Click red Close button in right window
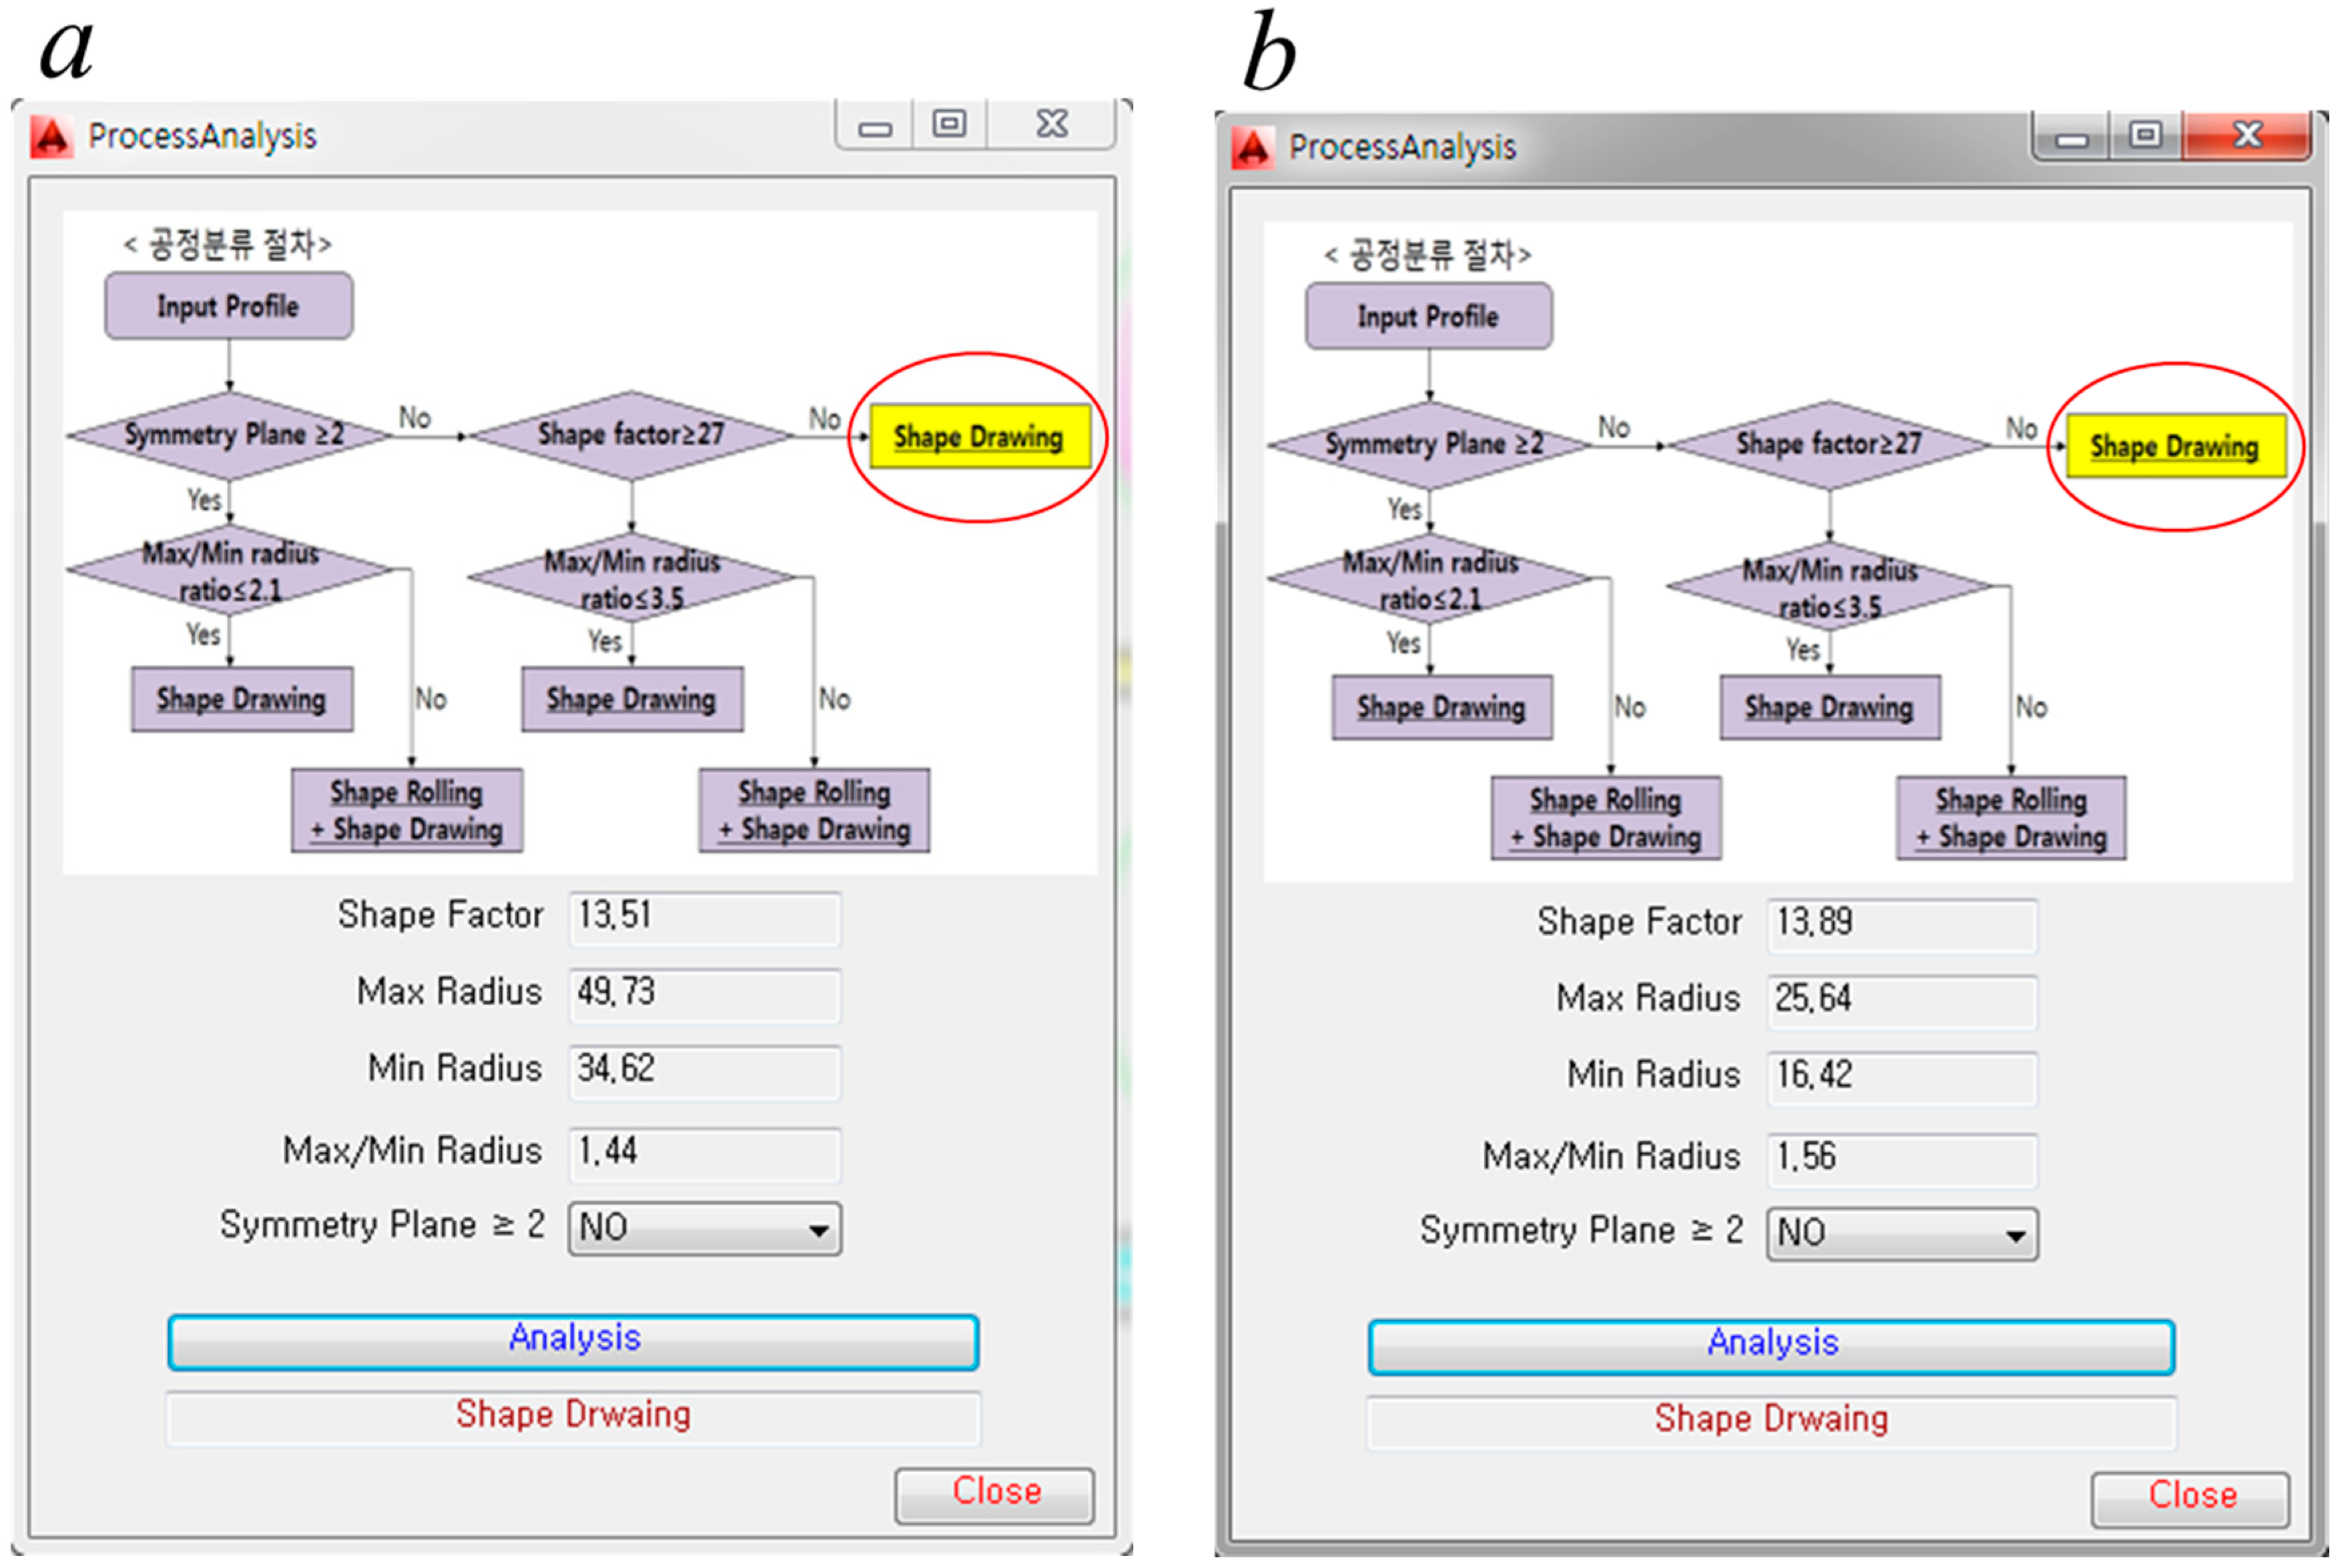This screenshot has width=2337, height=1568. coord(2190,1498)
